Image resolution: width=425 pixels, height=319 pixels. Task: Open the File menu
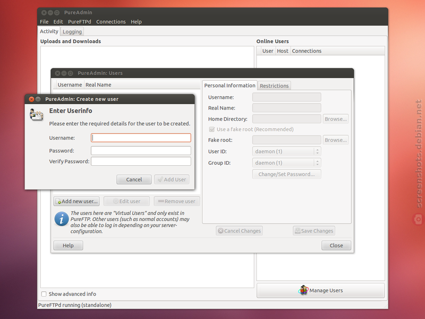coord(44,22)
